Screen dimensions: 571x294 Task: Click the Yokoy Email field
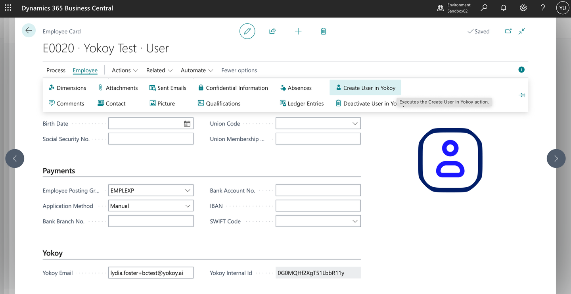pos(151,273)
